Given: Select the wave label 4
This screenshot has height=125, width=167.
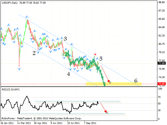Looking at the screenshot, I should (x=68, y=74).
